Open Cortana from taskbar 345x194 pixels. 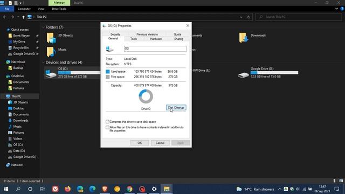(x=30, y=189)
